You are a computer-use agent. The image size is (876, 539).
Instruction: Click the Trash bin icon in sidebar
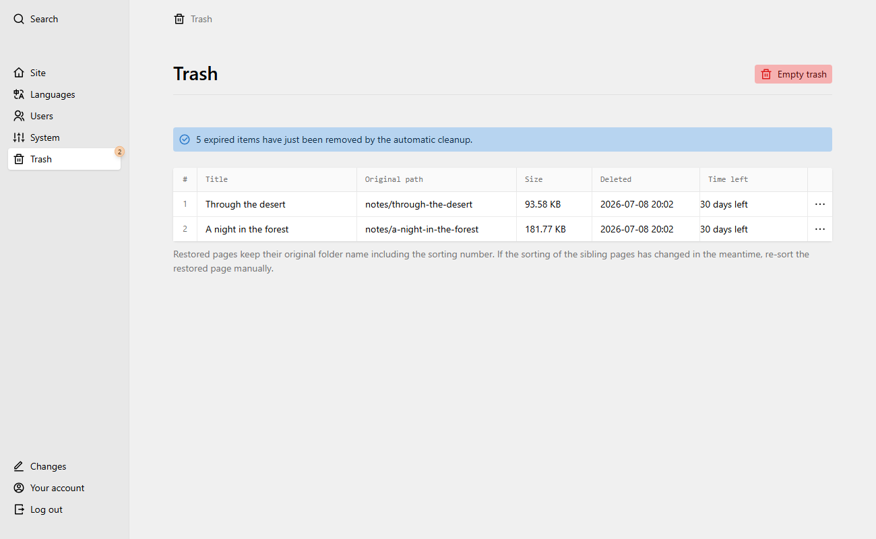(x=19, y=159)
